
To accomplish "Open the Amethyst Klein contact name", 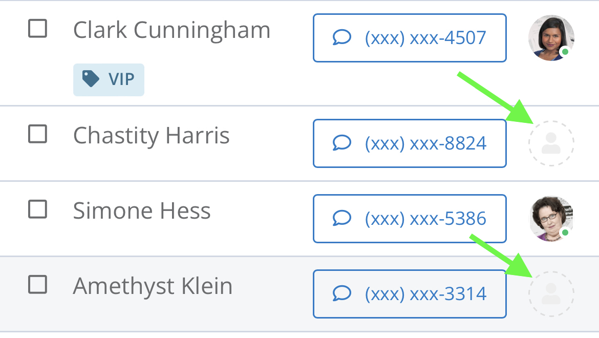I will (153, 286).
